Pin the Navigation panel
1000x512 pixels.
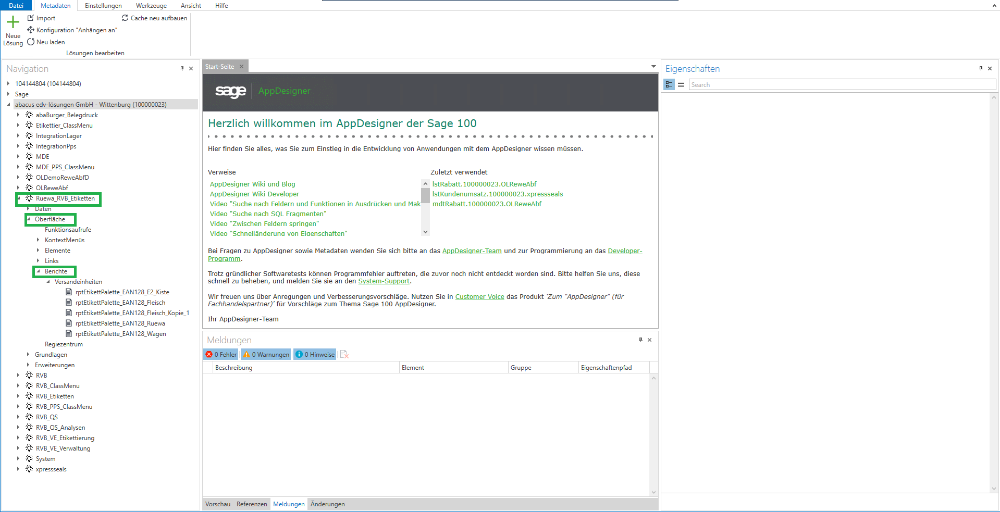182,69
